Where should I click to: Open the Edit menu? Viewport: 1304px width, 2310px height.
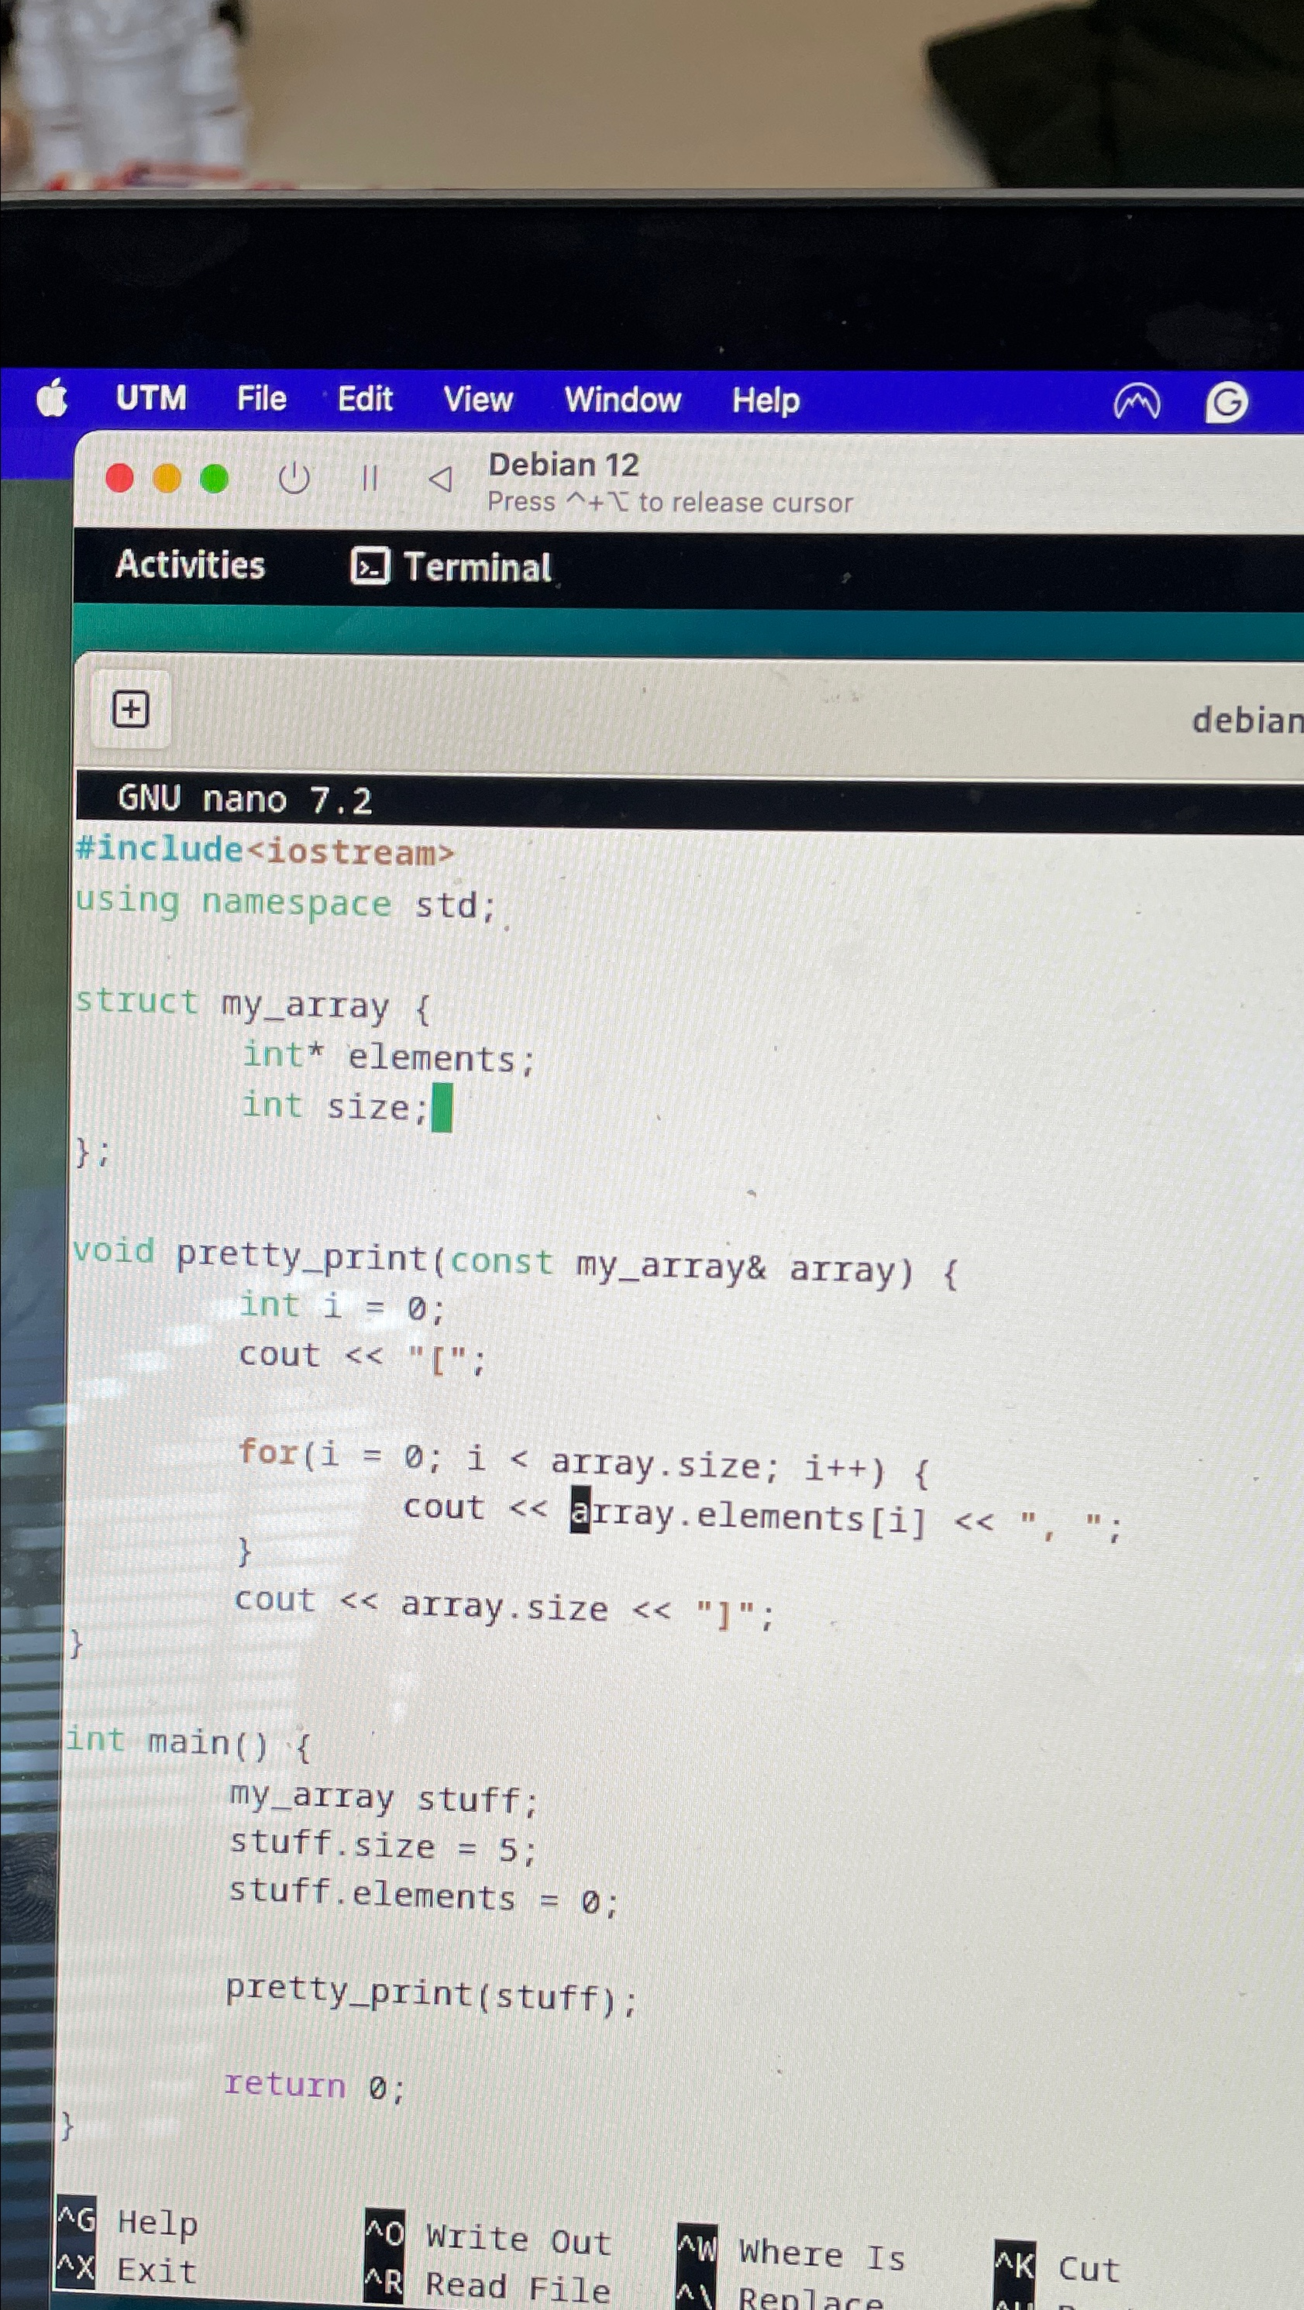(364, 399)
